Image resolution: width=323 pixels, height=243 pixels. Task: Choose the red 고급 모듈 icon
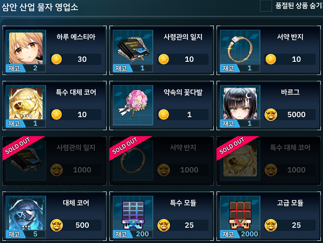coord(240,215)
